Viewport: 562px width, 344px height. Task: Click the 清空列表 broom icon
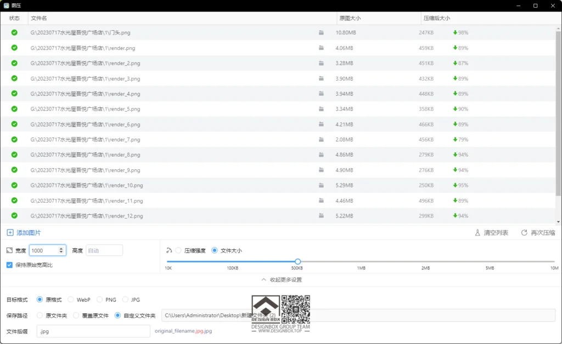(x=477, y=233)
